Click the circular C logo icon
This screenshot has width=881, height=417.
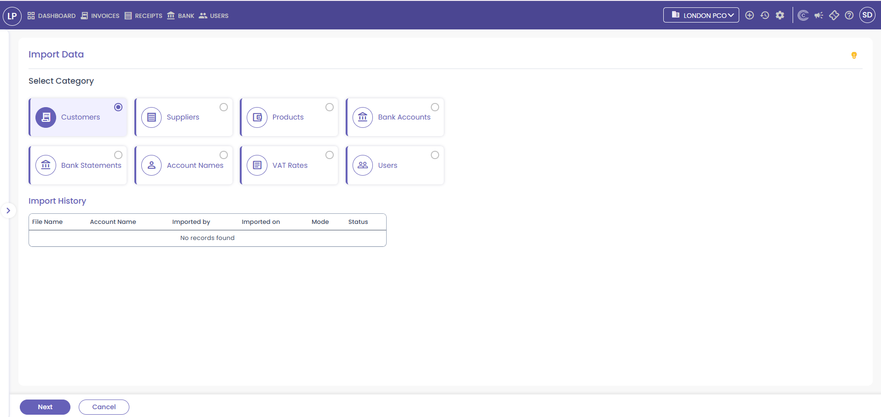[x=803, y=15]
